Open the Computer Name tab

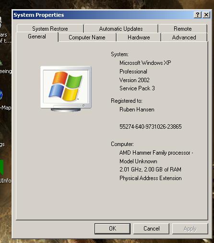[87, 37]
